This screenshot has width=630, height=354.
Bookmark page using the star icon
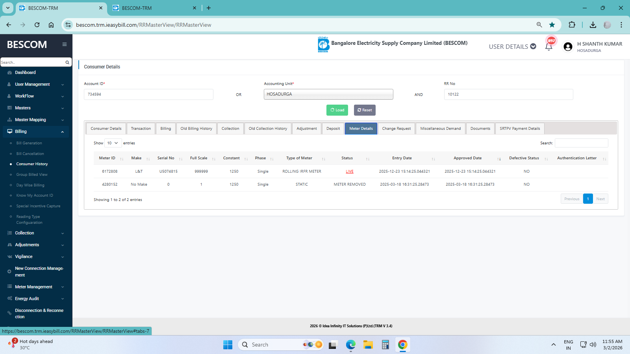pyautogui.click(x=552, y=25)
